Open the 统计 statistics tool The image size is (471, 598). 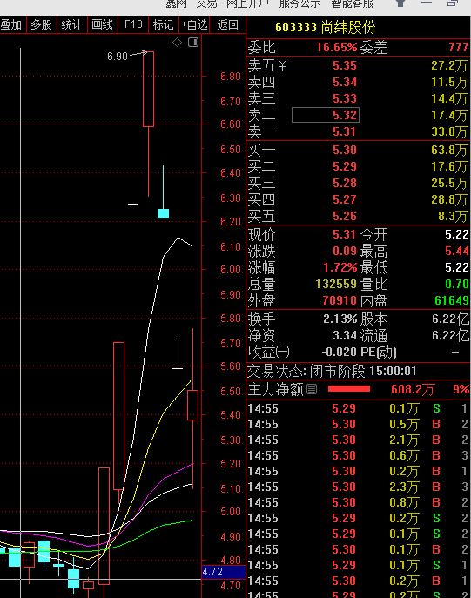coord(71,24)
